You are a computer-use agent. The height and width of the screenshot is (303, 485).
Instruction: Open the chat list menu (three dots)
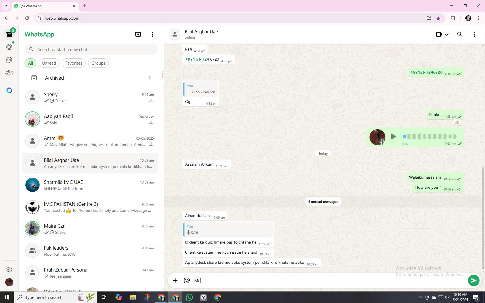(x=152, y=34)
